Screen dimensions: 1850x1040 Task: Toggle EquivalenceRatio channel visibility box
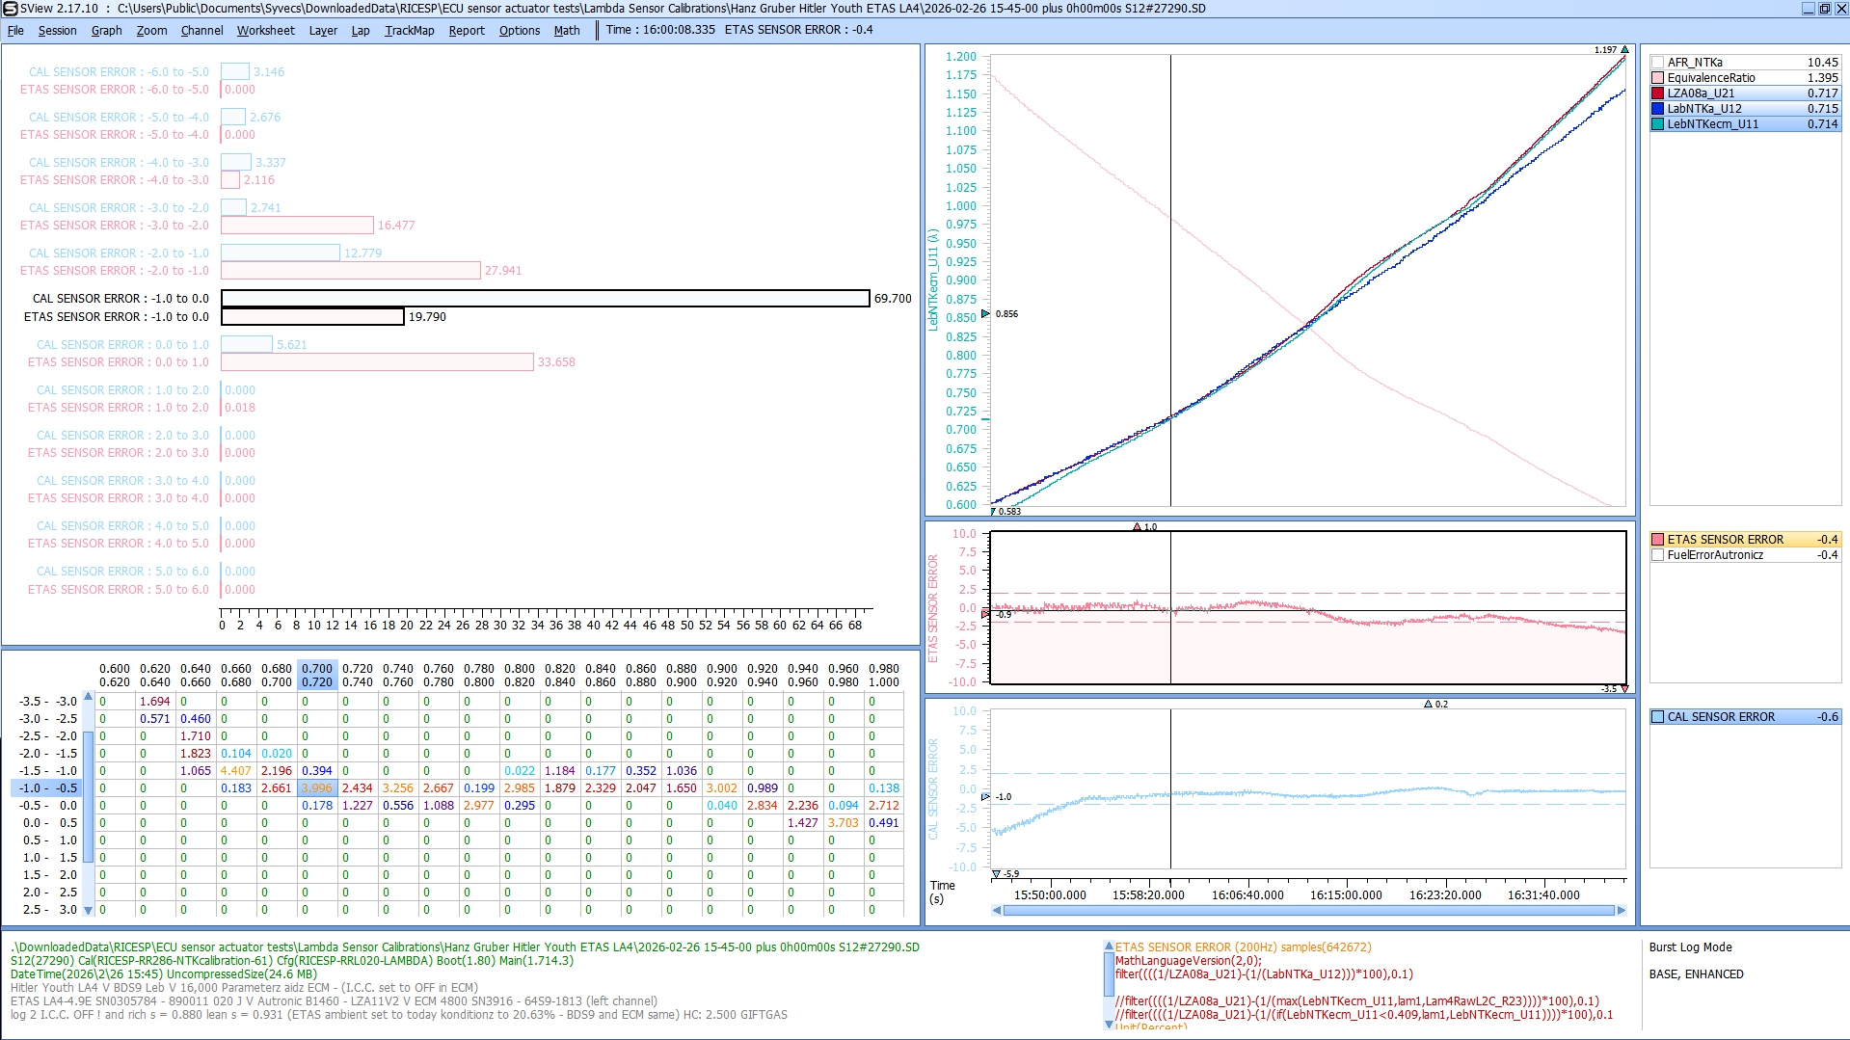click(1658, 78)
